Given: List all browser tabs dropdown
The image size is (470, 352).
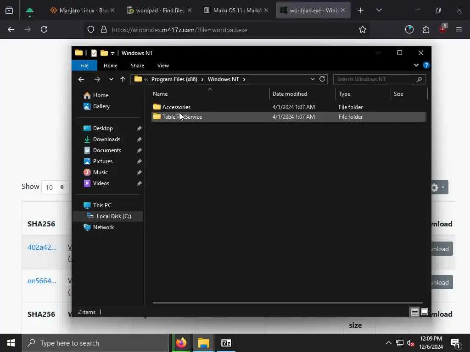Looking at the screenshot, I should 379,11.
